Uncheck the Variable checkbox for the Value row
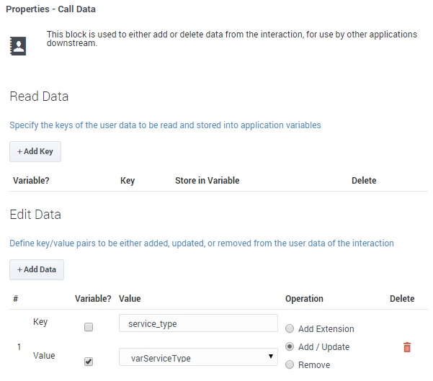This screenshot has height=381, width=433. [x=89, y=361]
